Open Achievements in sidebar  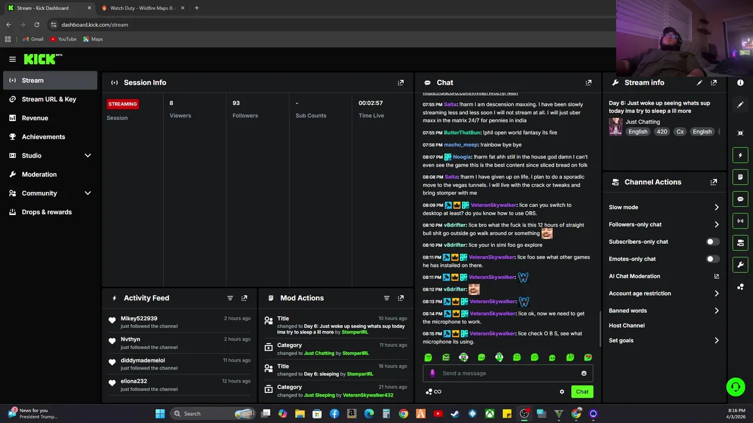pyautogui.click(x=50, y=137)
